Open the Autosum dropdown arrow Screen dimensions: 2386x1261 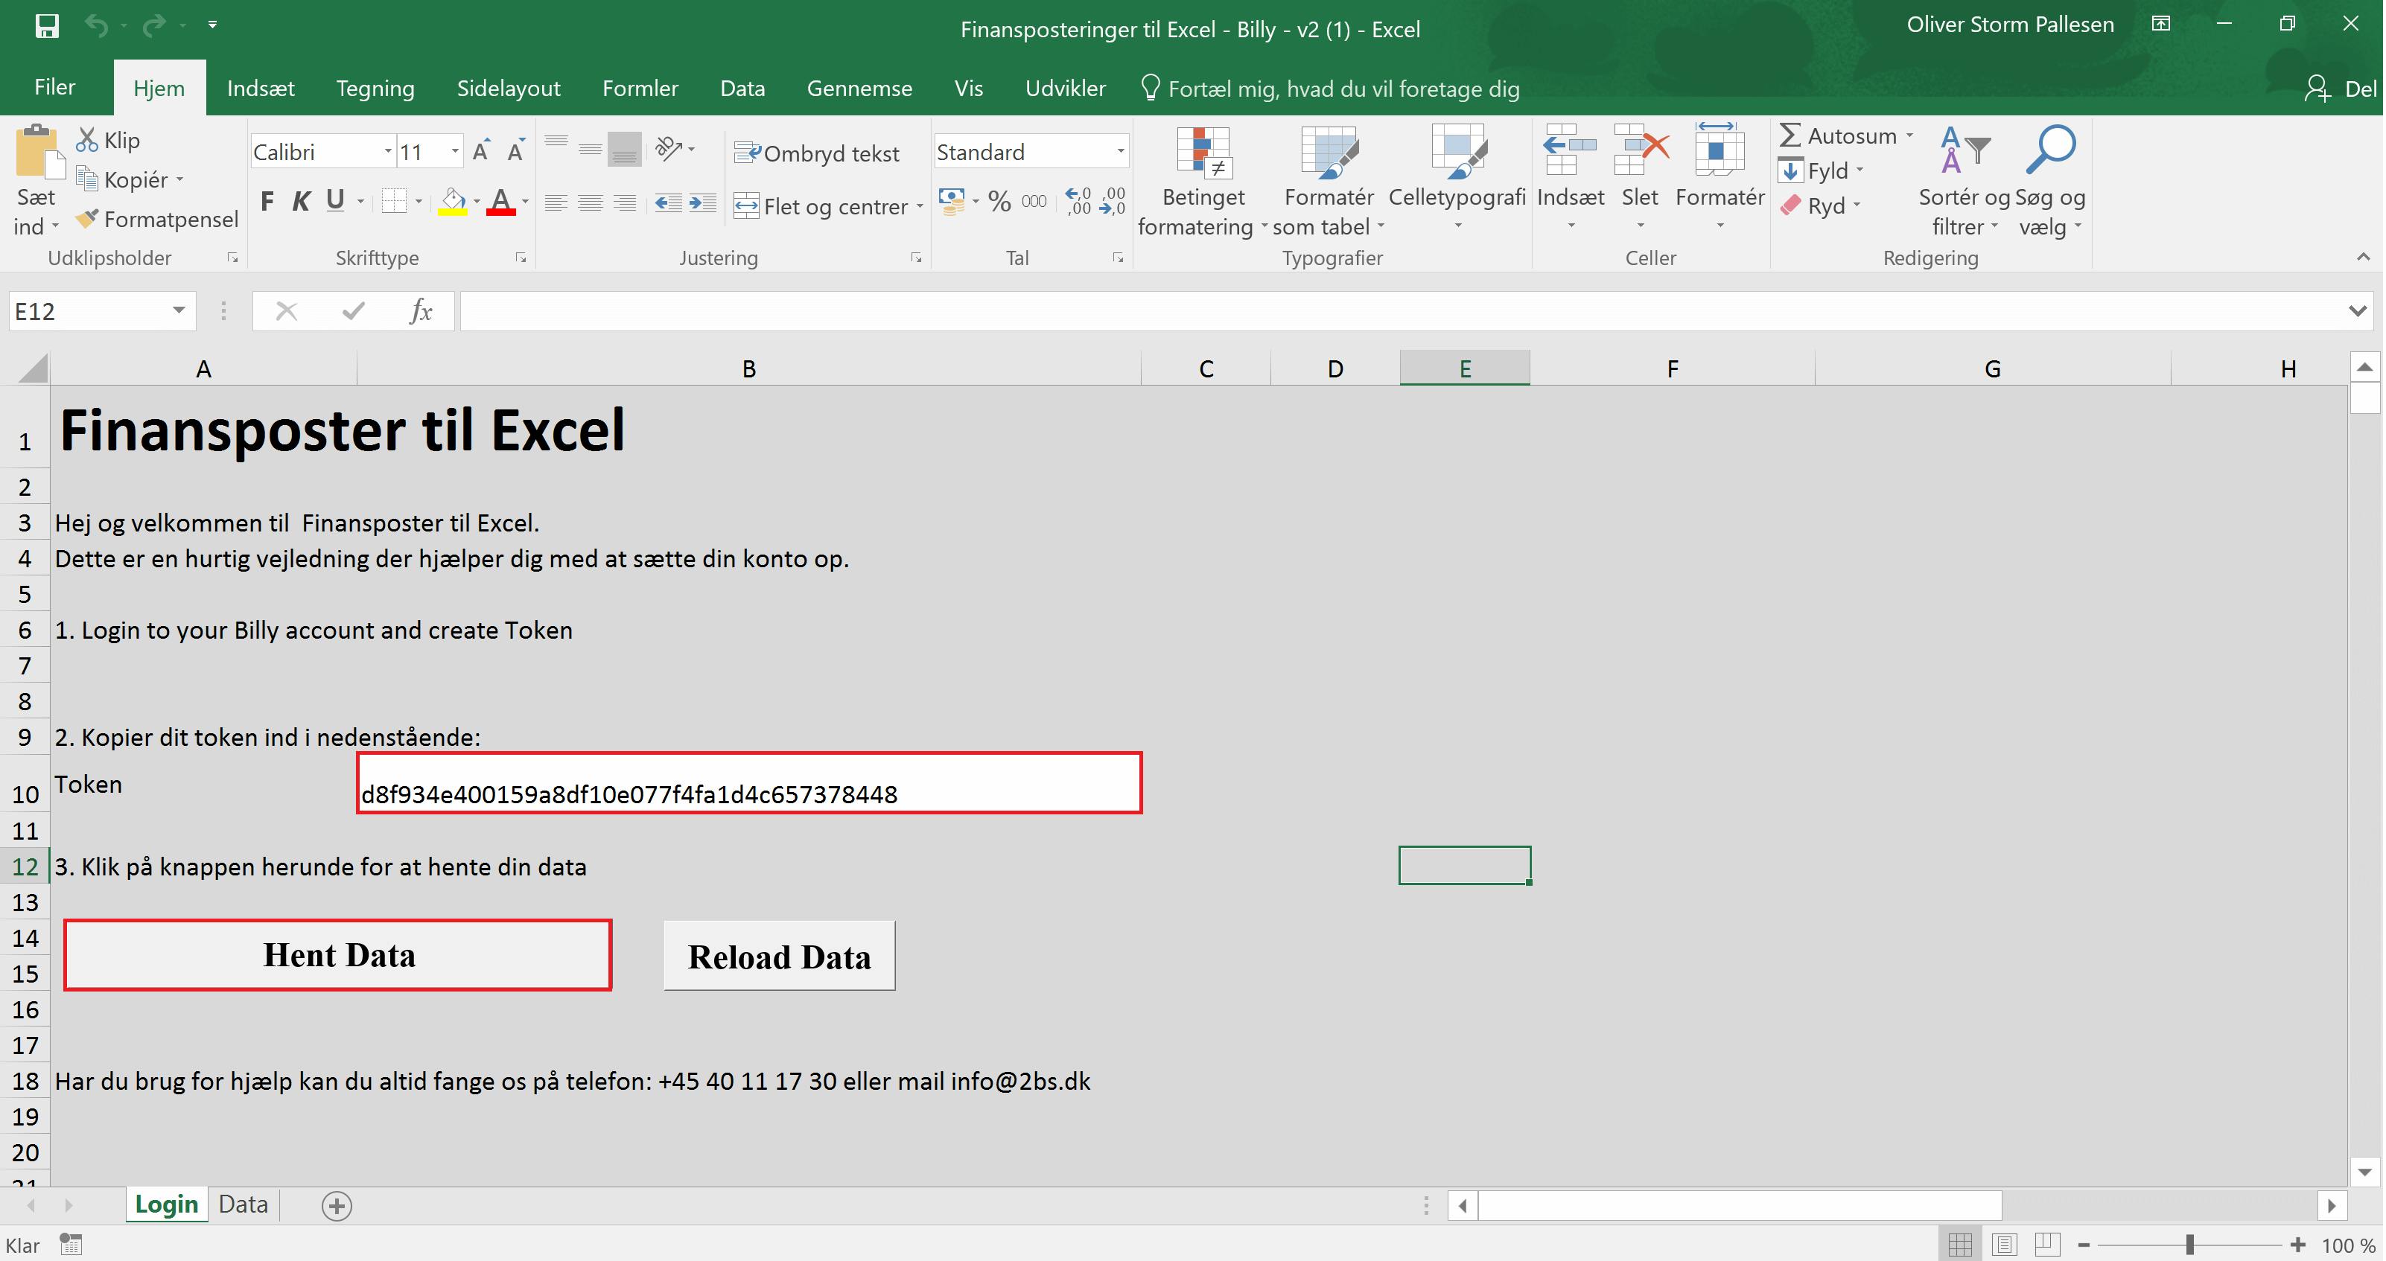tap(1910, 136)
